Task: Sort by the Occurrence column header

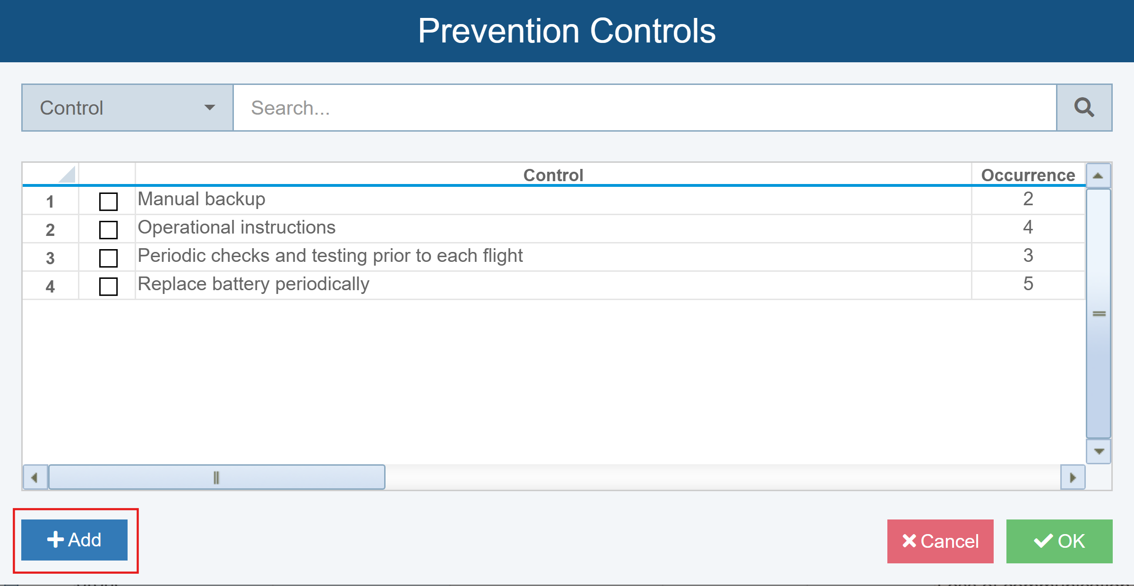Action: (x=1028, y=175)
